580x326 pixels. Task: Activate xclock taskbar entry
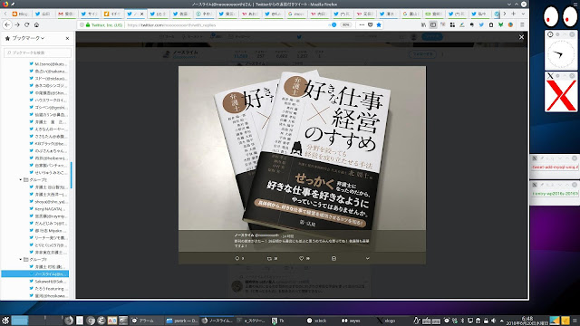click(x=316, y=321)
